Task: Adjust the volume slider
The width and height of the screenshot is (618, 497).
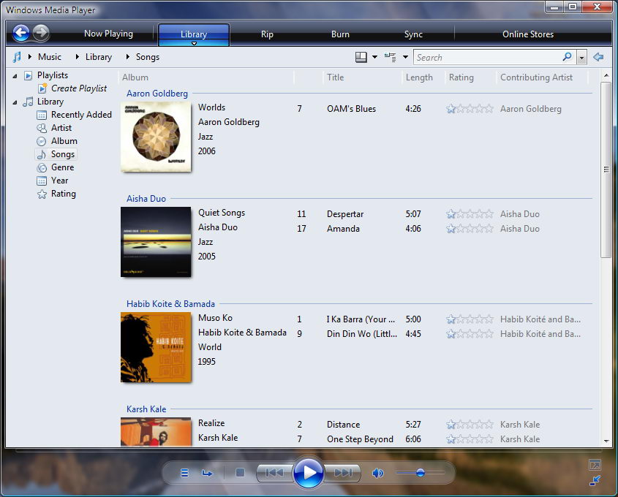Action: click(x=420, y=472)
